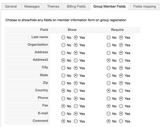Set Last name Show to No
Screen dimensions: 160x127
tap(63, 37)
